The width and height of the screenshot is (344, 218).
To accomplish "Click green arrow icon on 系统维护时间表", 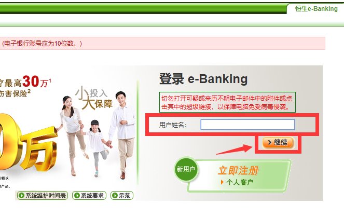I will (x=21, y=195).
